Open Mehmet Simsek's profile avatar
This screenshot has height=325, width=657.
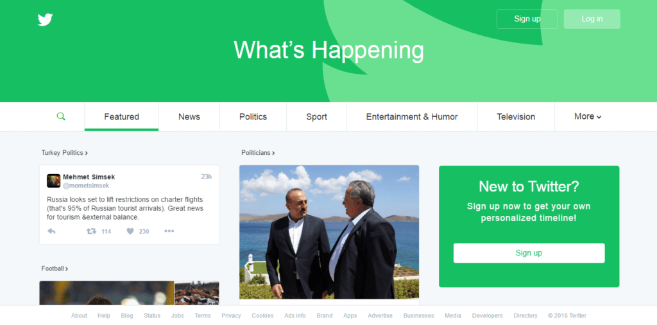54,180
